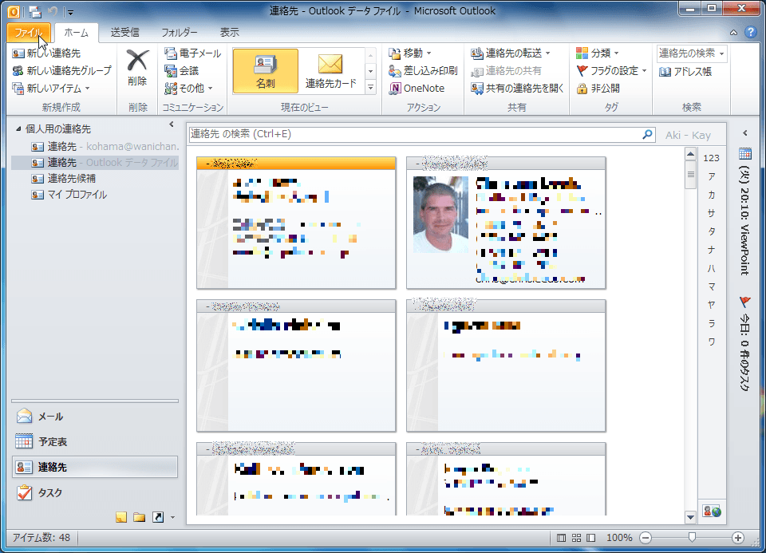Click the Shortcuts icon at pane bottom
The image size is (766, 553).
point(158,517)
